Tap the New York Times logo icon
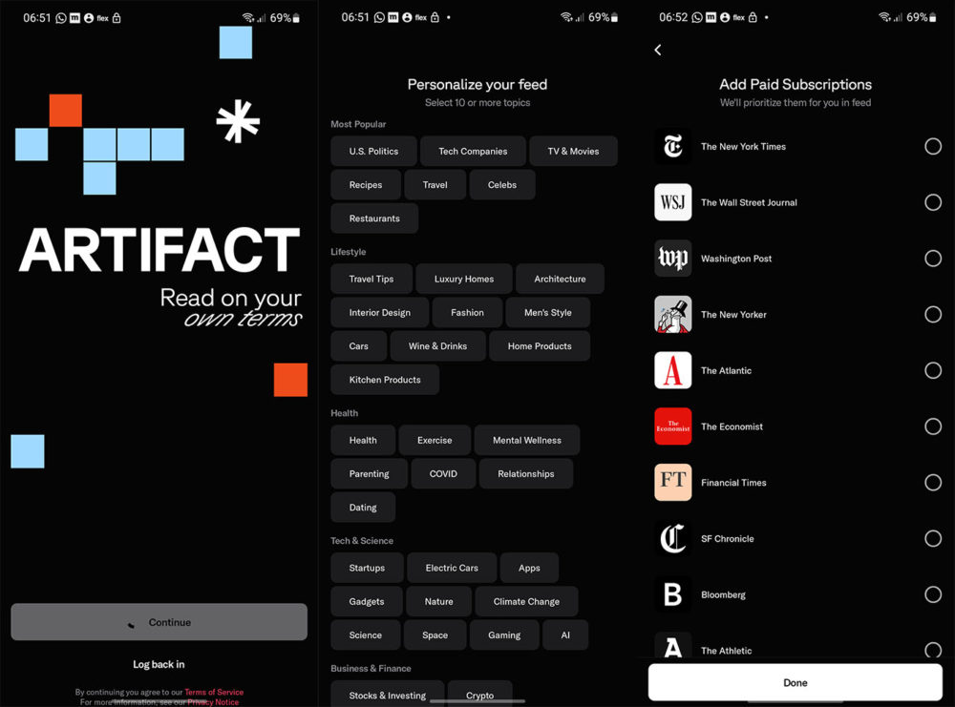This screenshot has width=955, height=707. (x=672, y=147)
